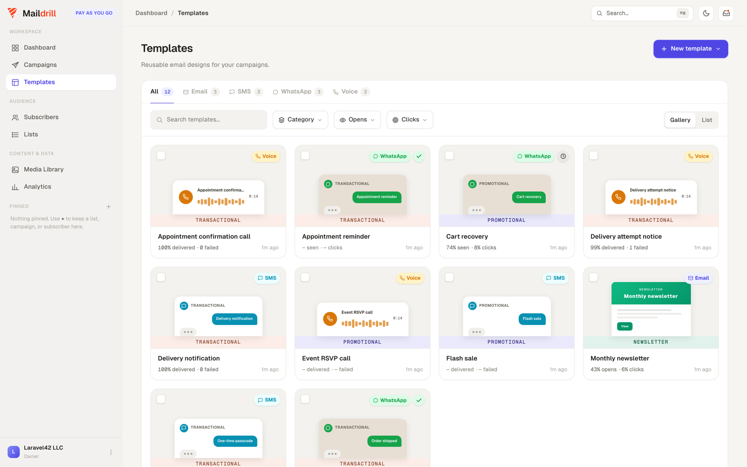The image size is (747, 467).
Task: Click the Subscribers people icon
Action: [15, 117]
